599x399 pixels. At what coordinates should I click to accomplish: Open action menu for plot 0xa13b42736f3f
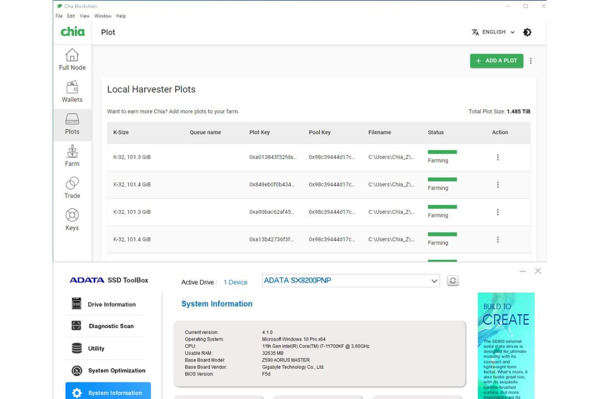tap(498, 240)
